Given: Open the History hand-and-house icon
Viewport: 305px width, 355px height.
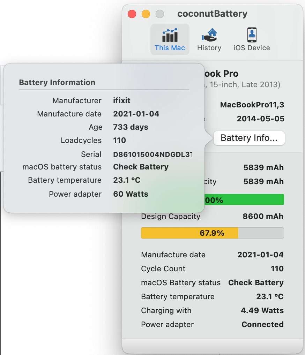Looking at the screenshot, I should pos(209,35).
